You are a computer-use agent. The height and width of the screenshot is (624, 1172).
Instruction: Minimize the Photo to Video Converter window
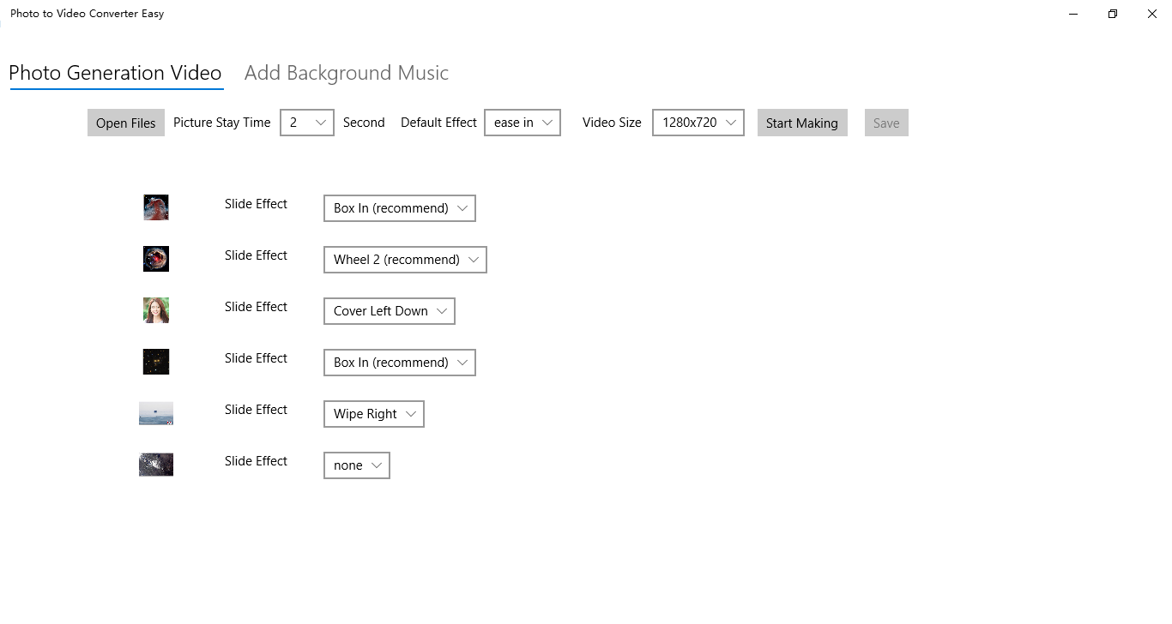tap(1073, 14)
